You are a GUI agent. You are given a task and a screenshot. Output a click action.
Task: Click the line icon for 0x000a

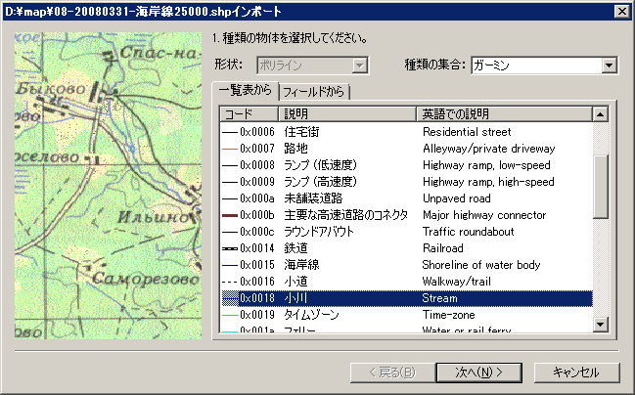(230, 198)
